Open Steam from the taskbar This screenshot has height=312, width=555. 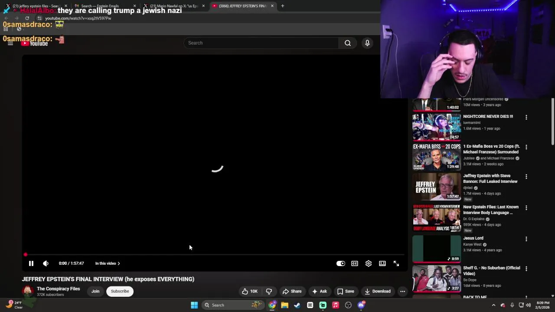297,305
